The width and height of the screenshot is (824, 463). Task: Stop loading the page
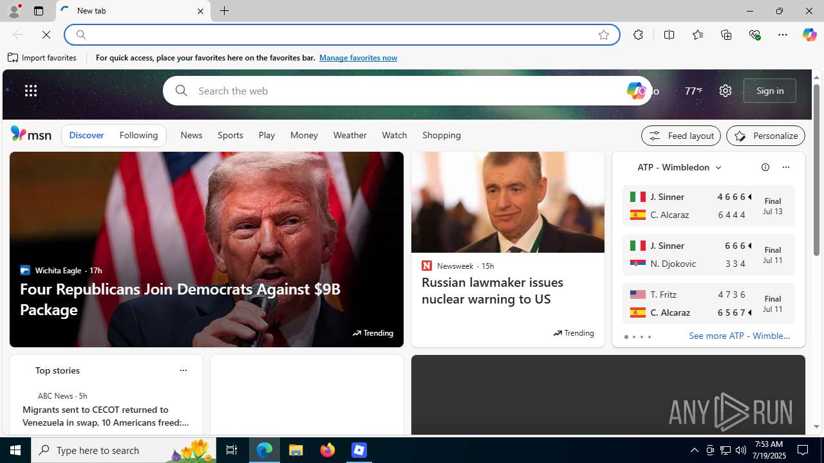(46, 35)
